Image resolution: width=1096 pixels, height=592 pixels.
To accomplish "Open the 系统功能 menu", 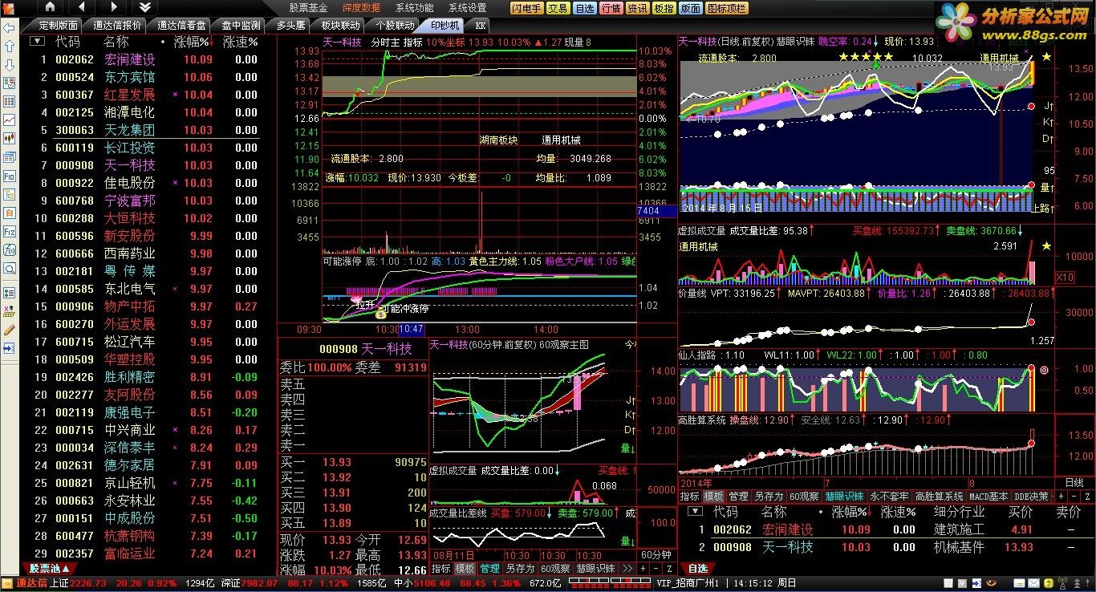I will [414, 7].
